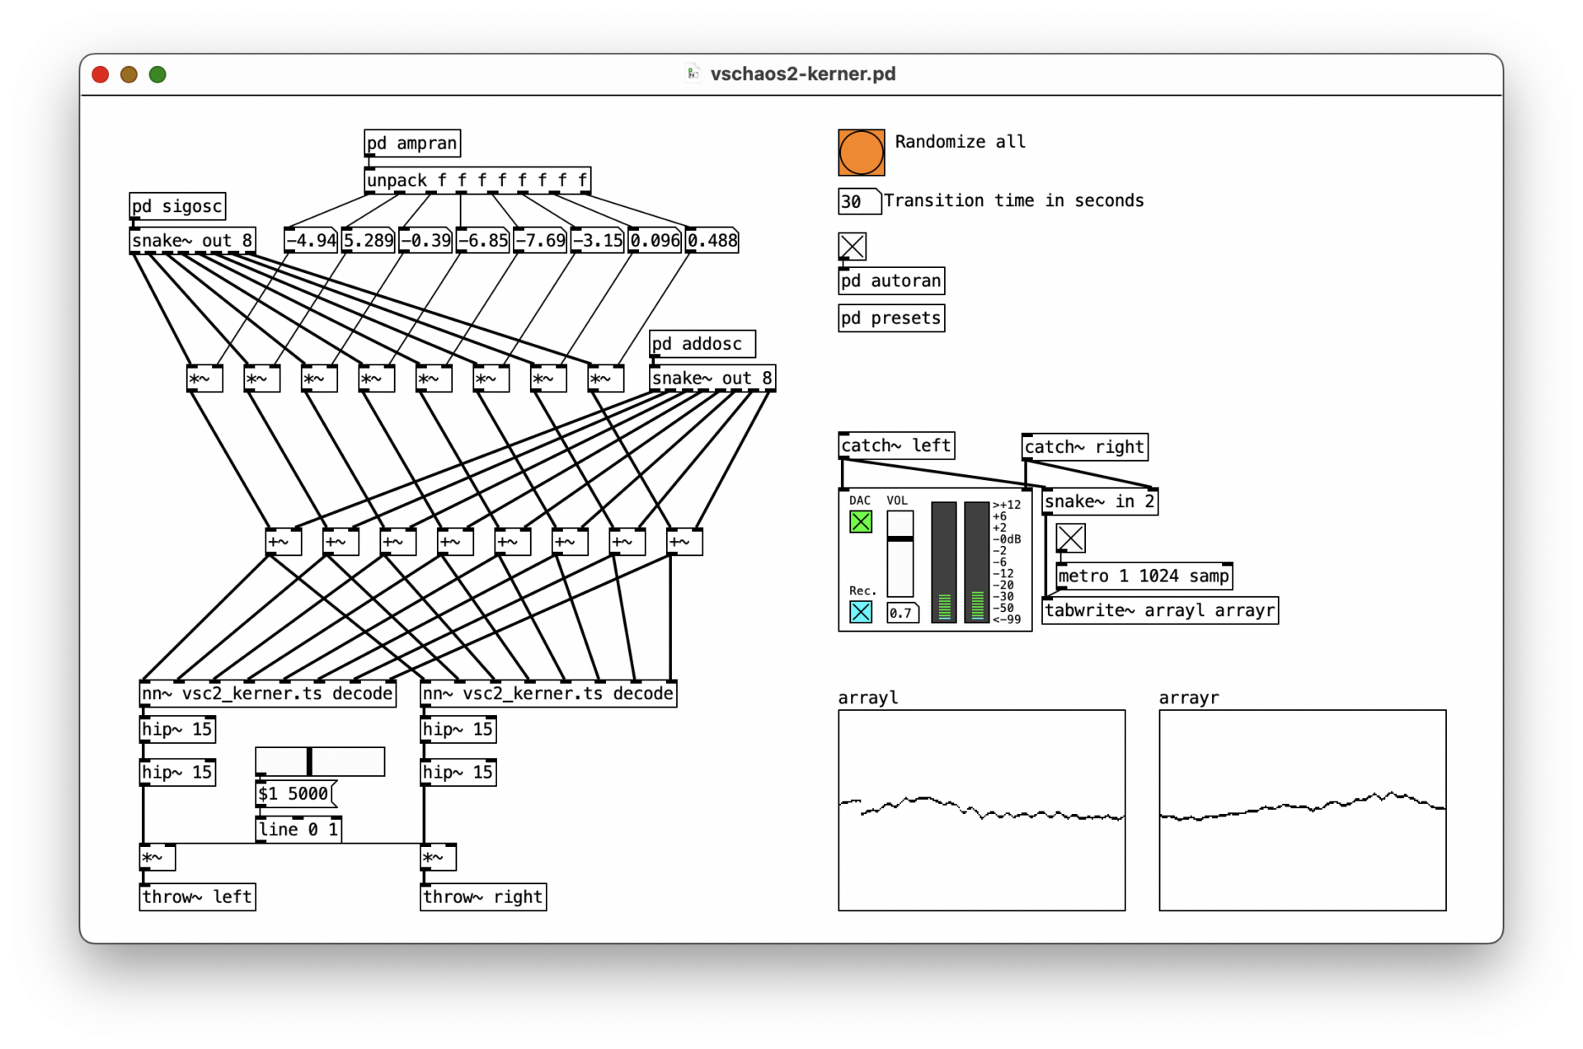Minimize the window with yellow button
The height and width of the screenshot is (1049, 1583).
click(129, 74)
